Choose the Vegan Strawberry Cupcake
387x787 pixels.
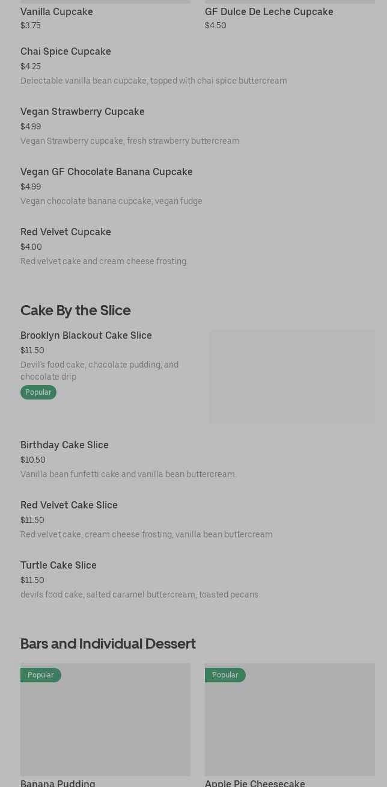(82, 112)
